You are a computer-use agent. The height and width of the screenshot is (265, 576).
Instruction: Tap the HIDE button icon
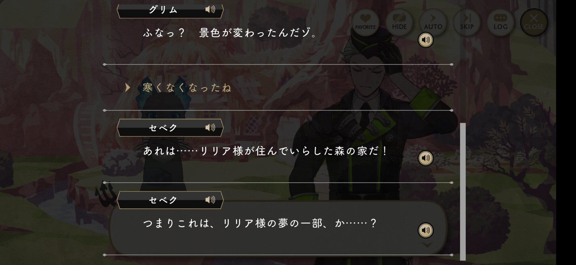399,22
